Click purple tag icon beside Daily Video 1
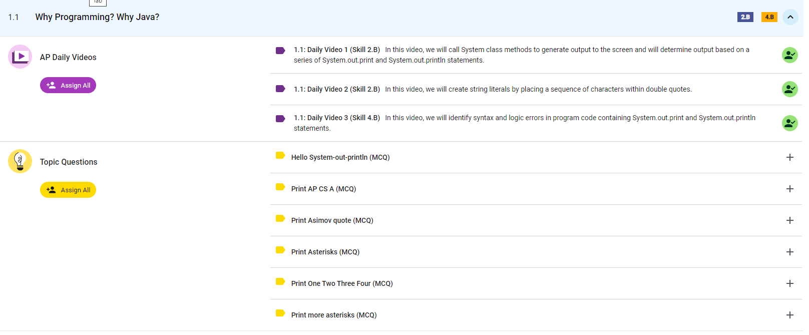The width and height of the screenshot is (809, 335). coord(280,50)
